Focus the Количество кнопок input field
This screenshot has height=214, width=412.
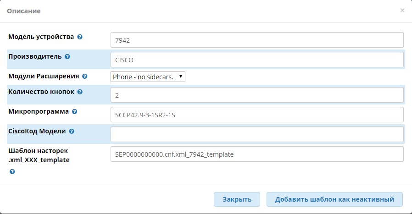tap(257, 95)
